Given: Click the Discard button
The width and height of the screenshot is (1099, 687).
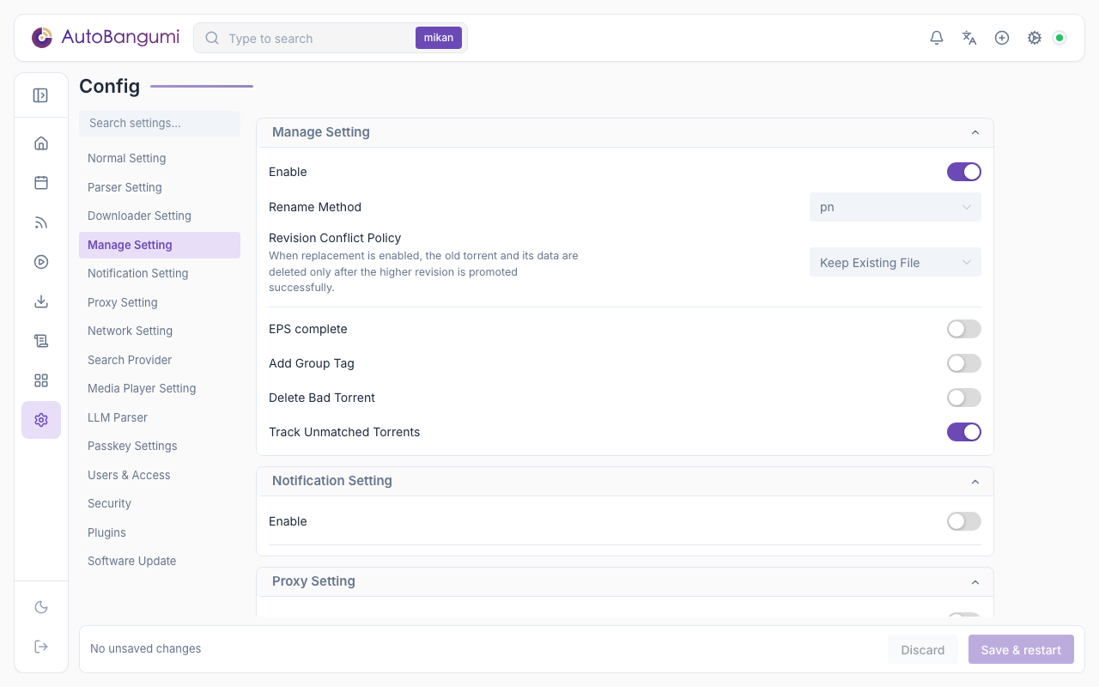Looking at the screenshot, I should pos(923,649).
